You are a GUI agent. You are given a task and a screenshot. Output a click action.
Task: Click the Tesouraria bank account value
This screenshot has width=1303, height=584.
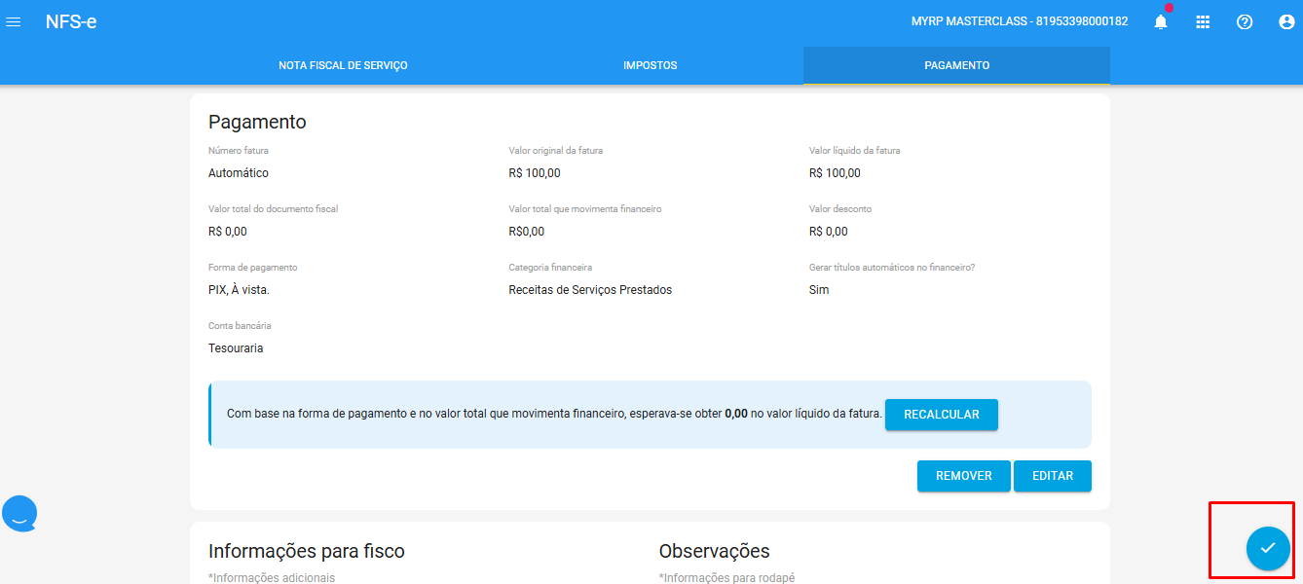(x=236, y=348)
